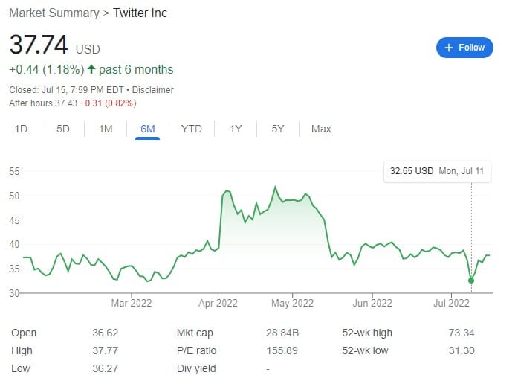Click the green data point on chart
This screenshot has height=381, width=518.
(471, 281)
